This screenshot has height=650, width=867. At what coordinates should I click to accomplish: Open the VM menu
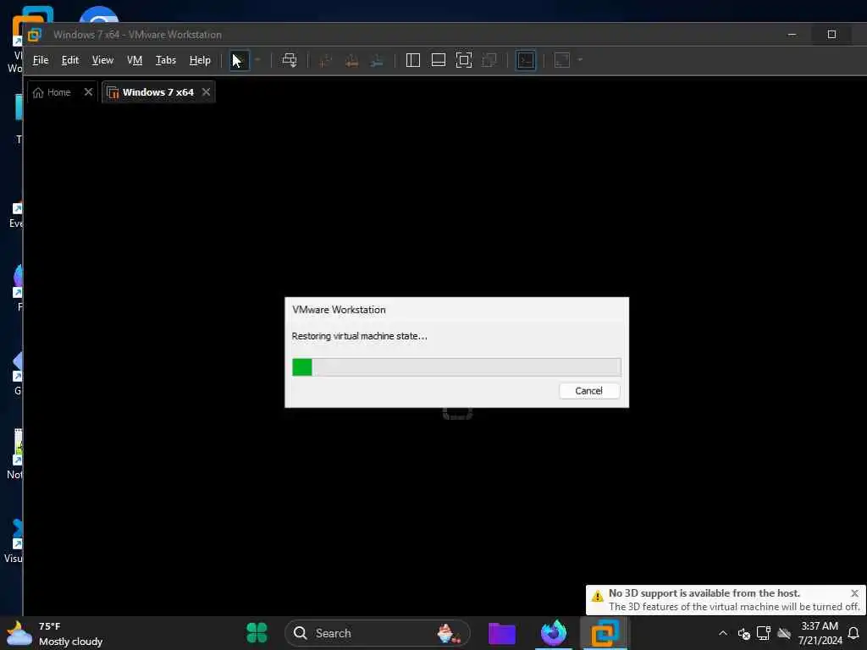pyautogui.click(x=135, y=60)
